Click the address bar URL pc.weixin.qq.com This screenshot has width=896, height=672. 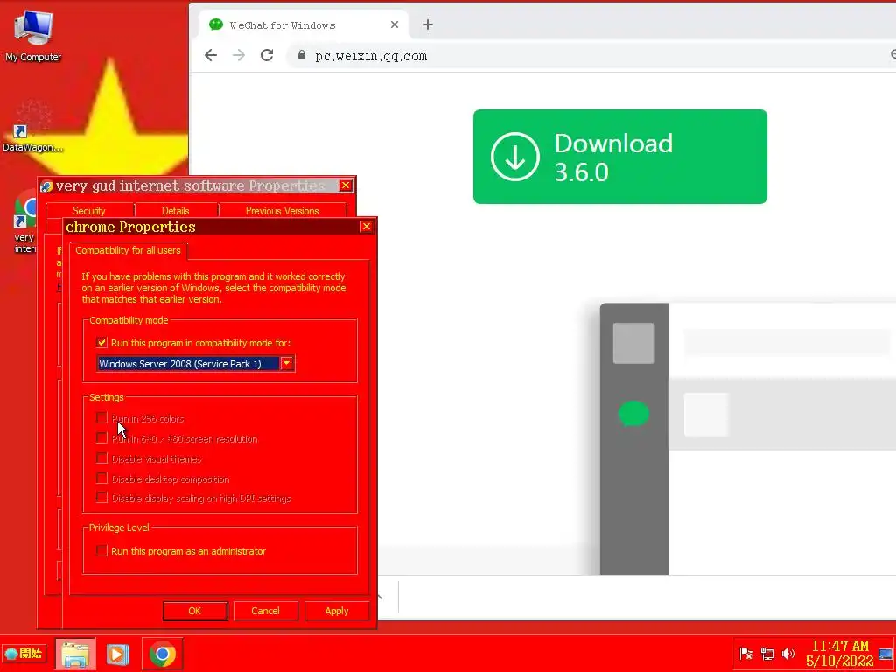(x=371, y=56)
